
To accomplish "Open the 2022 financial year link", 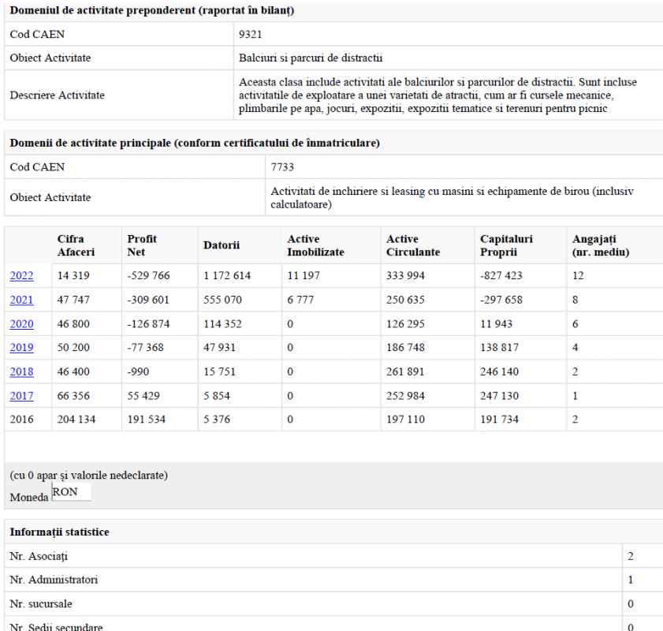I will (21, 276).
